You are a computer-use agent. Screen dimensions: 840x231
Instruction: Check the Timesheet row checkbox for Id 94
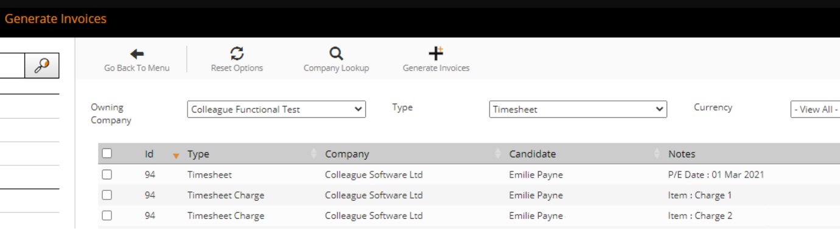107,174
